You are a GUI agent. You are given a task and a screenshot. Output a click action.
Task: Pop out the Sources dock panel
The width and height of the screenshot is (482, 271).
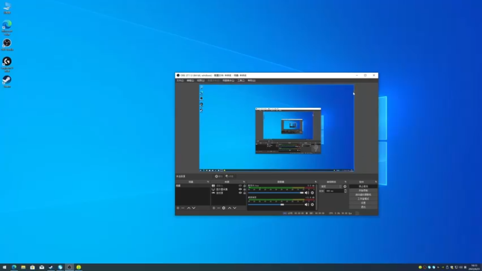(244, 182)
